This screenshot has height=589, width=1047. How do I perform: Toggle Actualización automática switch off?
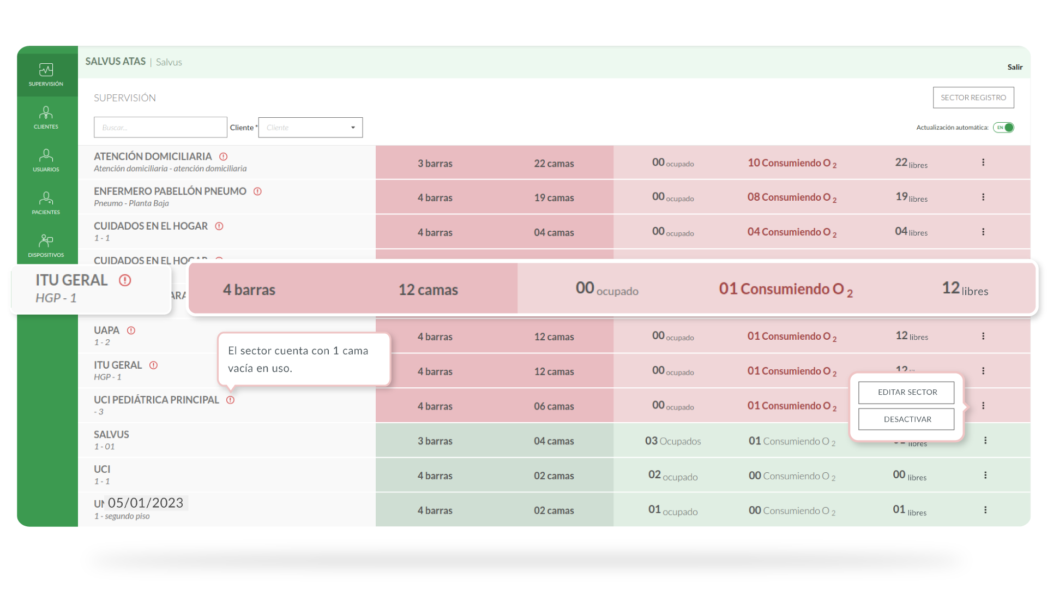coord(1003,128)
